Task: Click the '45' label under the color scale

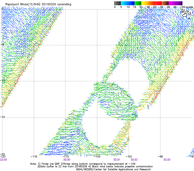Action: click(x=175, y=7)
